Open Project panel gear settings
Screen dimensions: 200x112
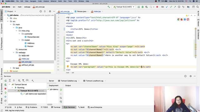pos(50,11)
